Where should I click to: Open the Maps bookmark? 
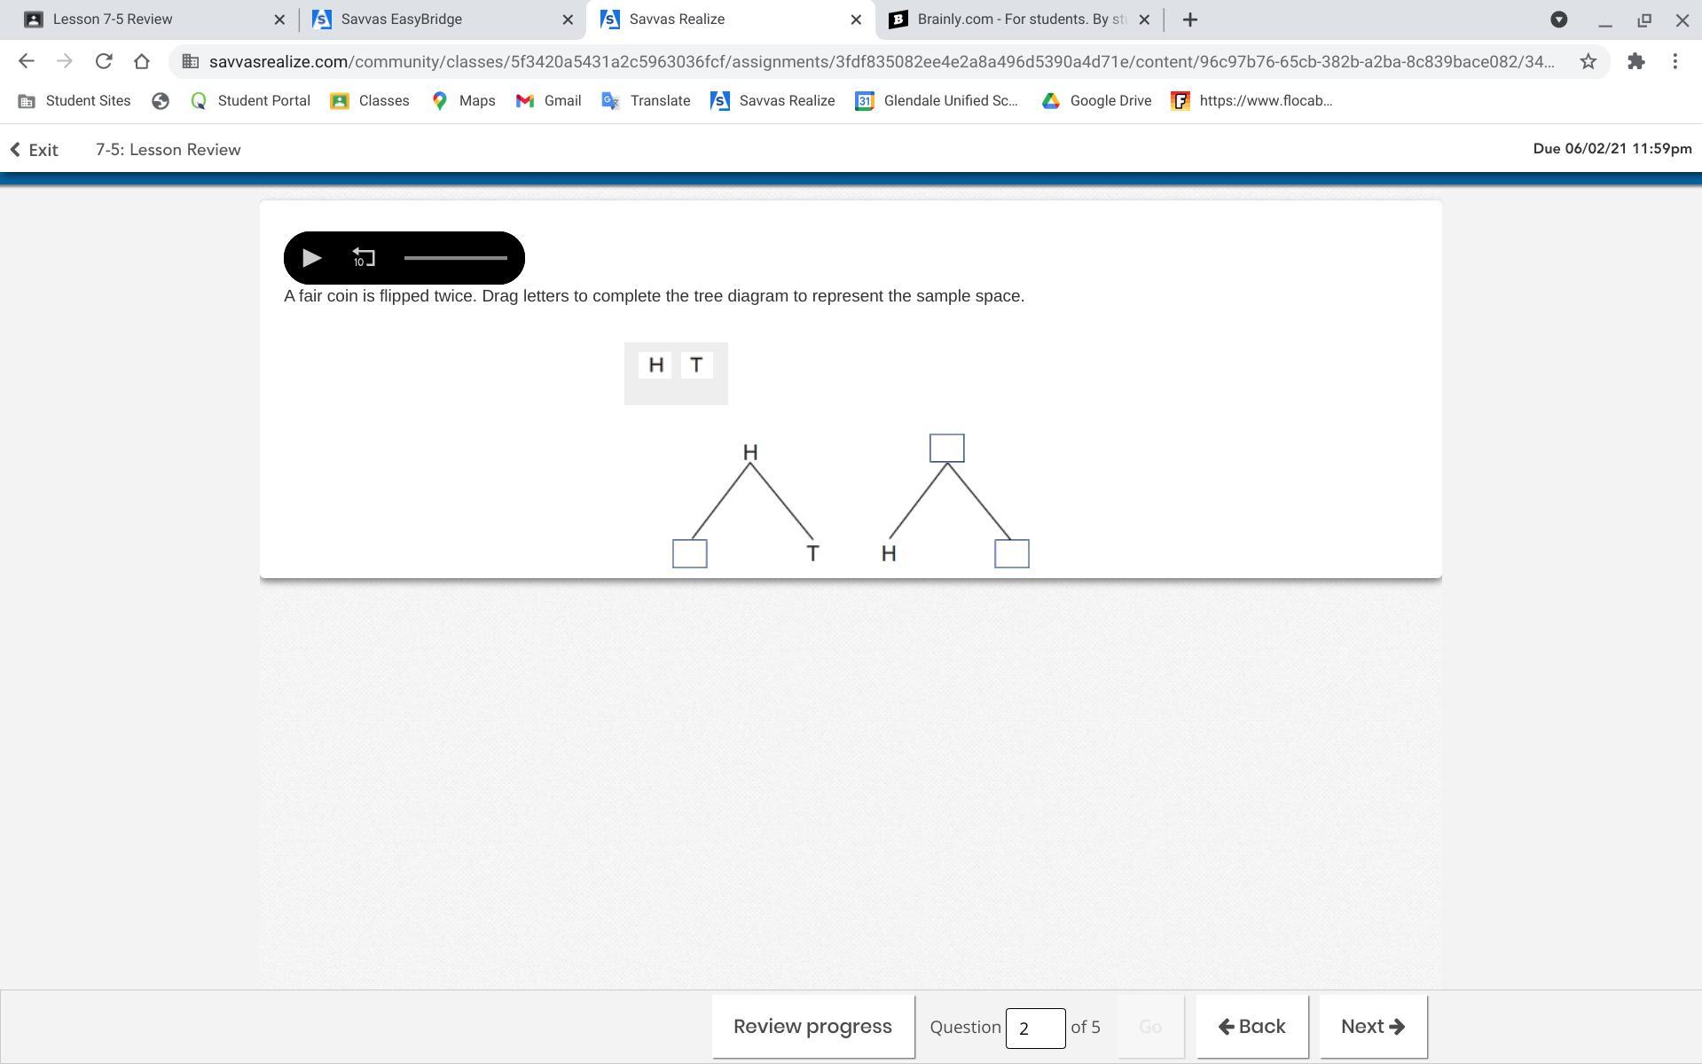click(x=463, y=101)
